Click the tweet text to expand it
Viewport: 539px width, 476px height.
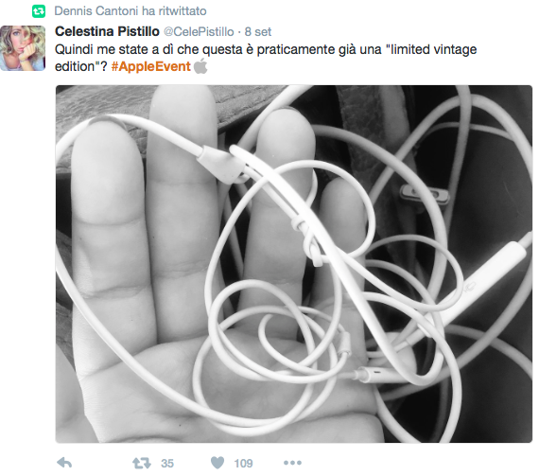[x=266, y=58]
